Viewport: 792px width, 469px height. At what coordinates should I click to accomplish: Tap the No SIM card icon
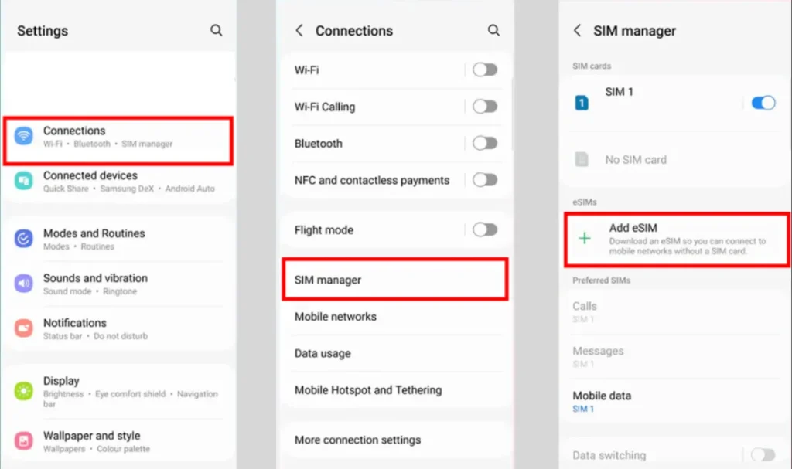[582, 159]
